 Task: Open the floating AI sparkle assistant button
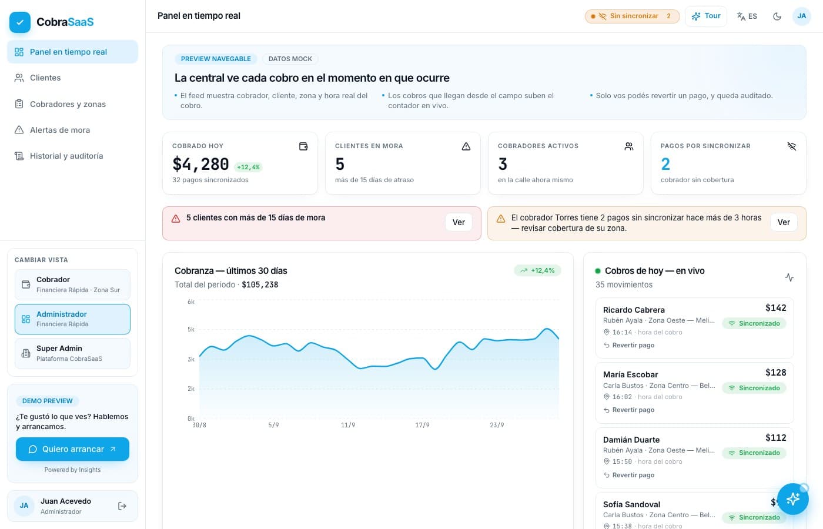tap(792, 499)
